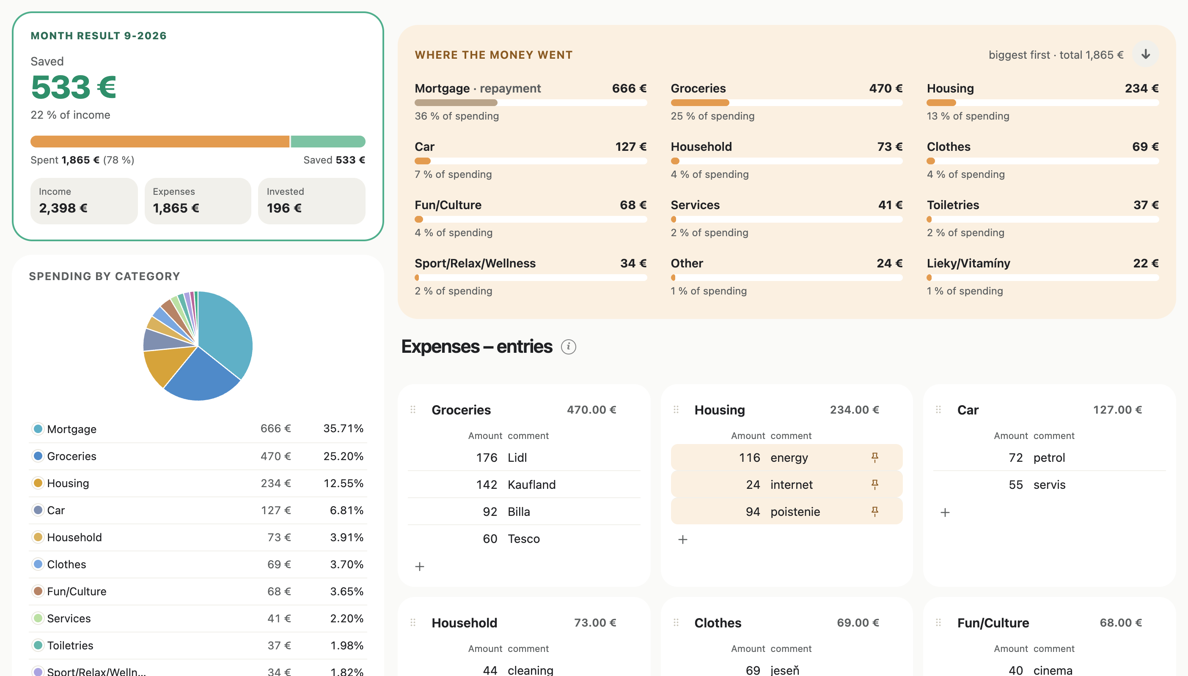Select the Fun/Culture legend color dot
Viewport: 1188px width, 676px height.
pyautogui.click(x=38, y=591)
